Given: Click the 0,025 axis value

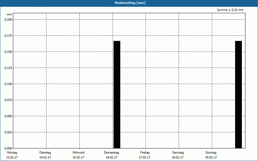Looking at the screenshot, I should 8,132.
